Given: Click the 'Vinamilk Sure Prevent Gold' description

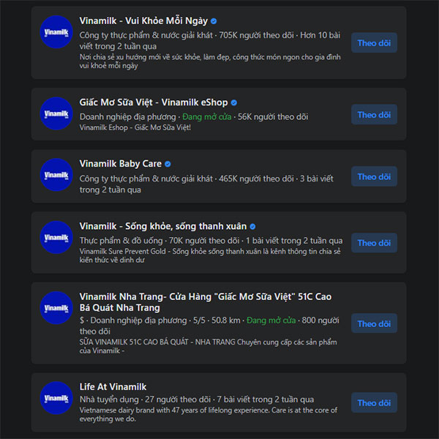Looking at the screenshot, I should click(x=210, y=255).
